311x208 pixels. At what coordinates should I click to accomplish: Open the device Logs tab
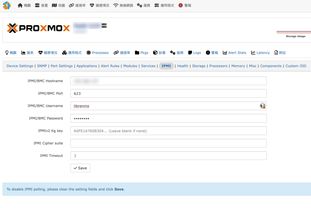[195, 53]
